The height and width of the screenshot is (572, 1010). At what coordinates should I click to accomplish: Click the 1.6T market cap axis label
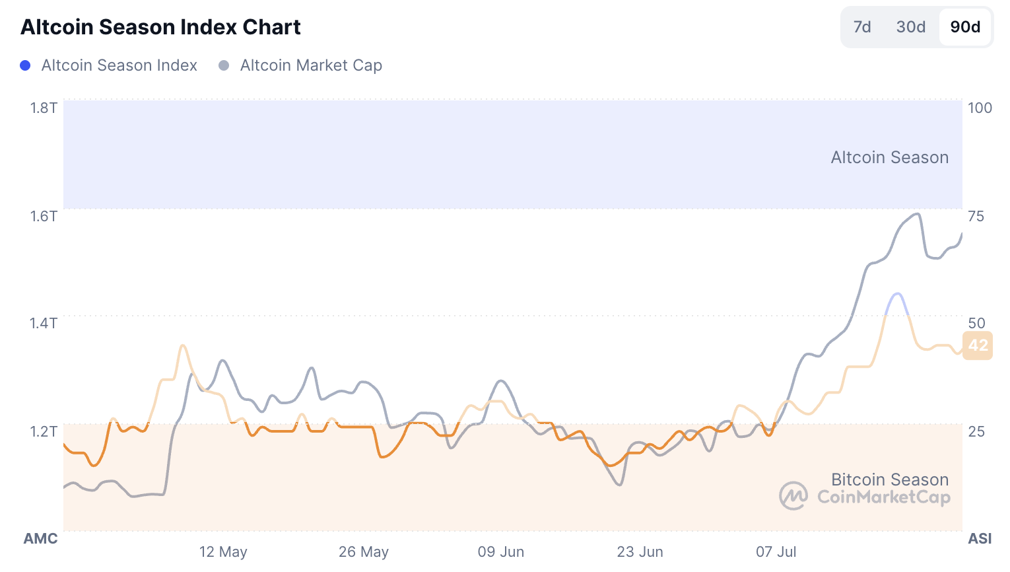(44, 216)
